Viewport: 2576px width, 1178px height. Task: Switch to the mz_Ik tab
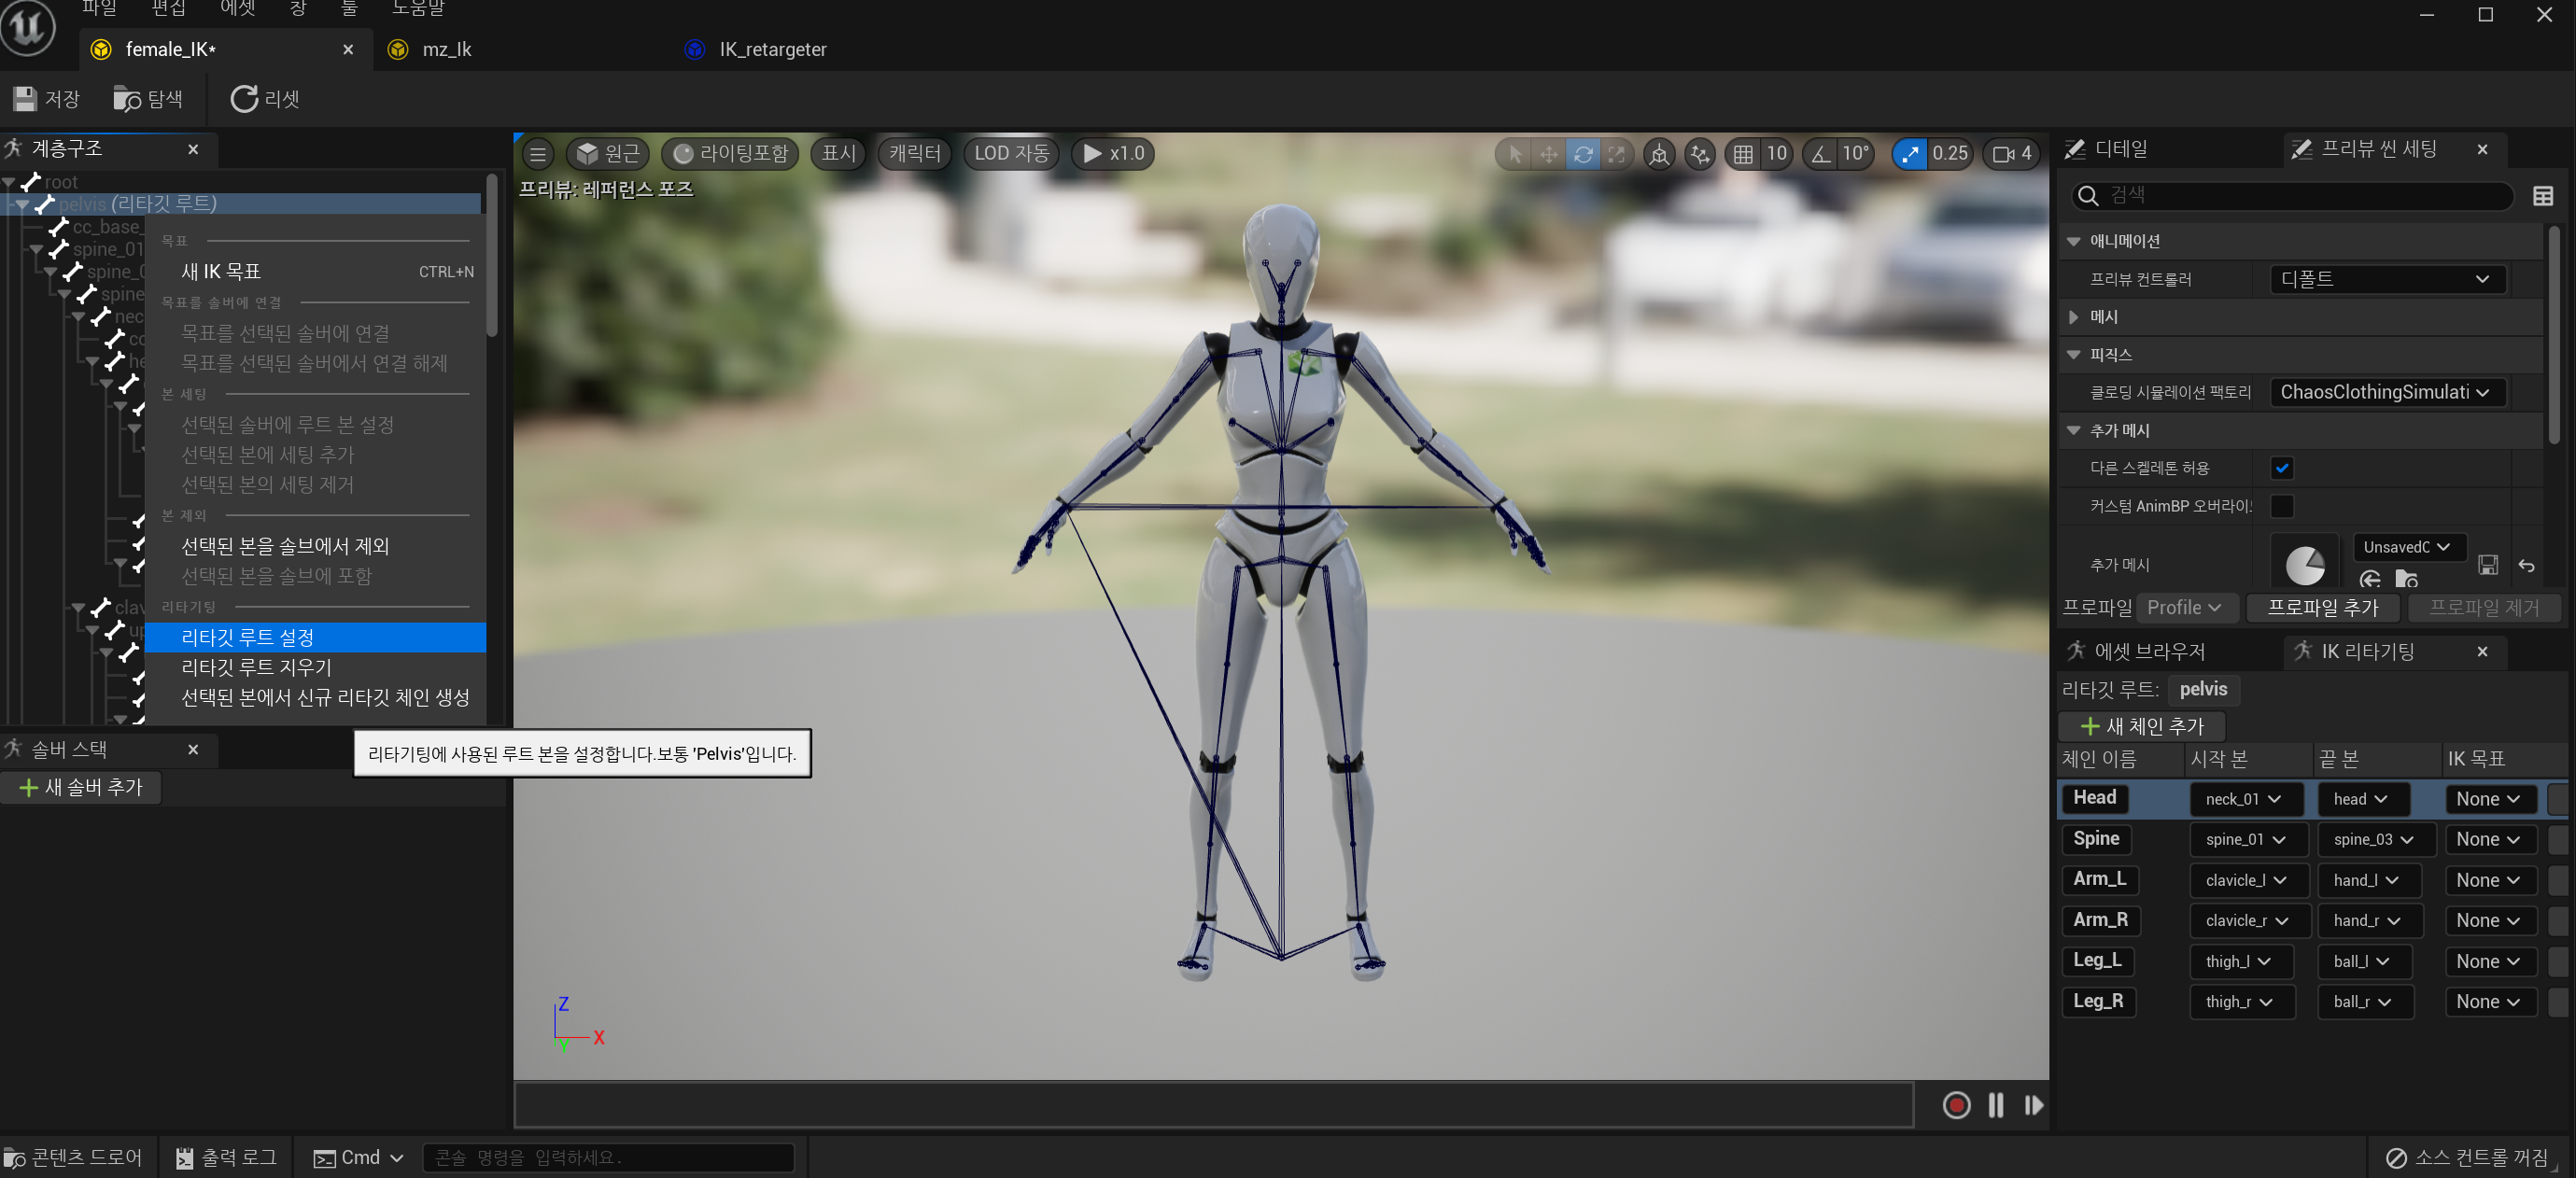pos(446,49)
